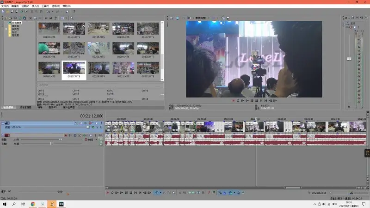Open compositing mode dropdown on video track 1
370x208 pixels.
[x=93, y=127]
